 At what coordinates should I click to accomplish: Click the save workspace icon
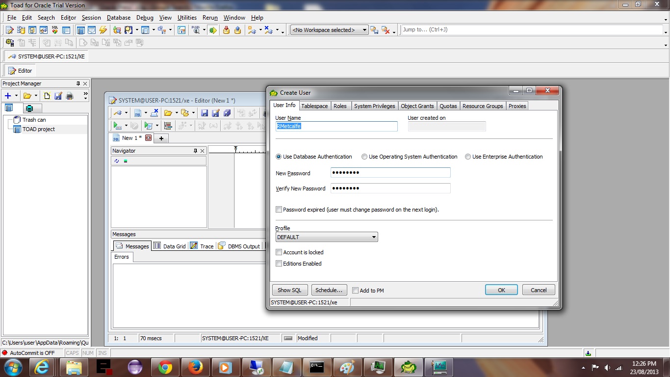(x=374, y=30)
